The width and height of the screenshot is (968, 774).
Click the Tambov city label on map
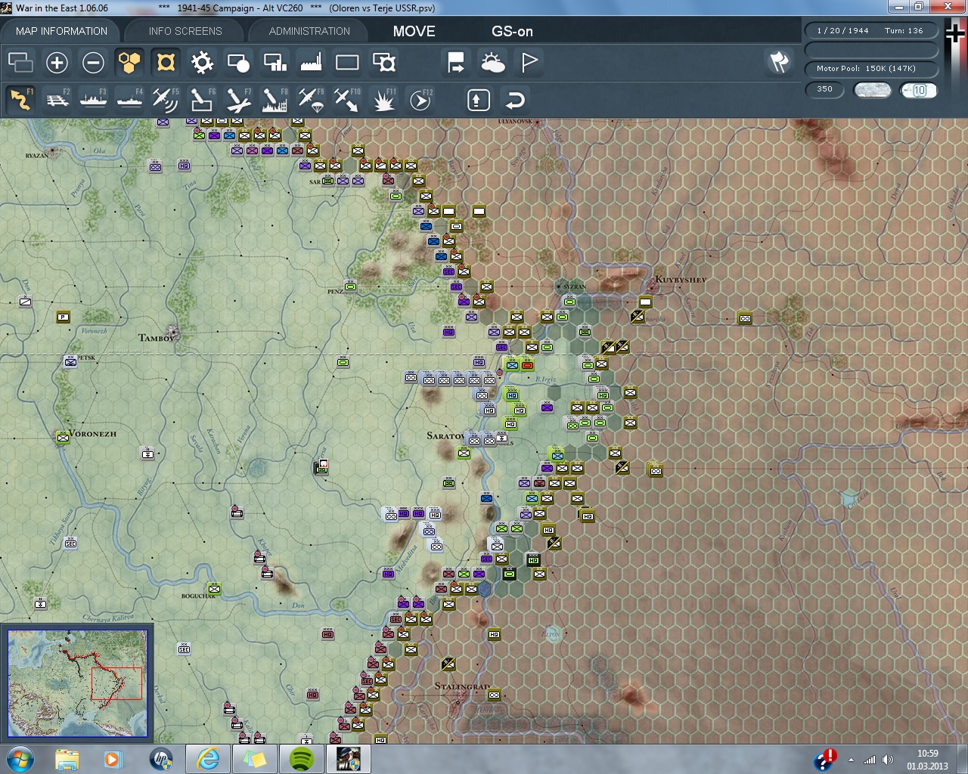click(x=156, y=338)
